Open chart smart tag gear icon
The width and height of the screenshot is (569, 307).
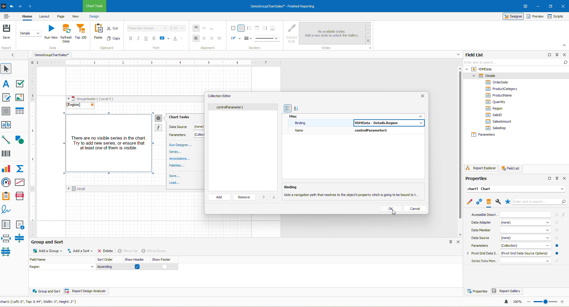pos(158,118)
